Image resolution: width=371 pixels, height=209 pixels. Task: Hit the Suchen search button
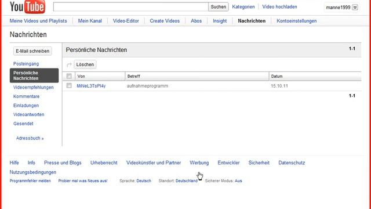pyautogui.click(x=218, y=6)
